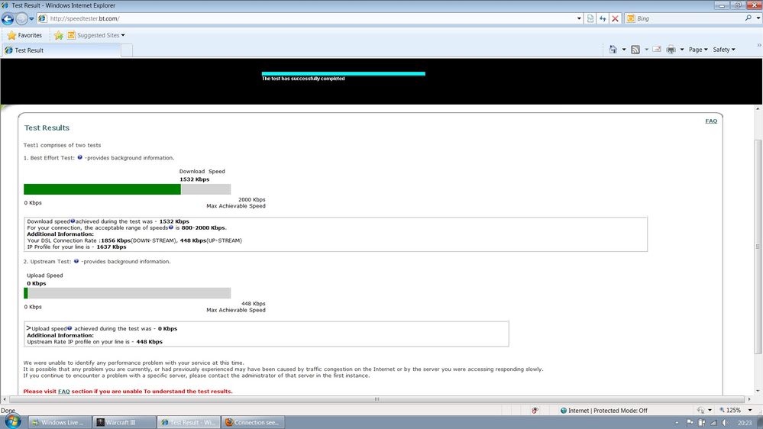Viewport: 763px width, 429px height.
Task: Click the horizontal scrollbar left arrow
Action: (x=5, y=399)
